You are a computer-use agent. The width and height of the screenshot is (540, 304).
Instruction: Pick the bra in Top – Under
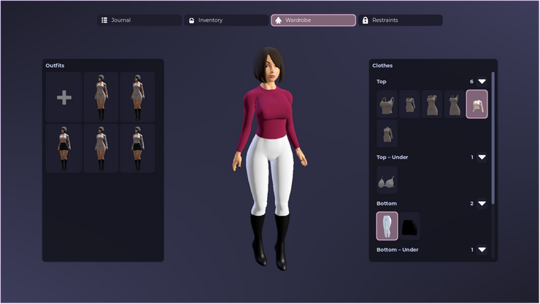pyautogui.click(x=387, y=180)
